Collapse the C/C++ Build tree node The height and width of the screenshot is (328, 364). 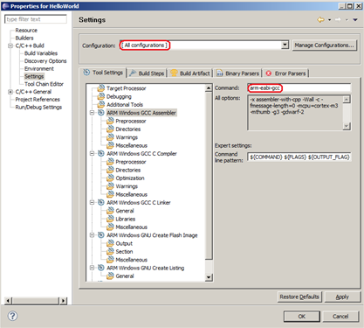[x=10, y=45]
